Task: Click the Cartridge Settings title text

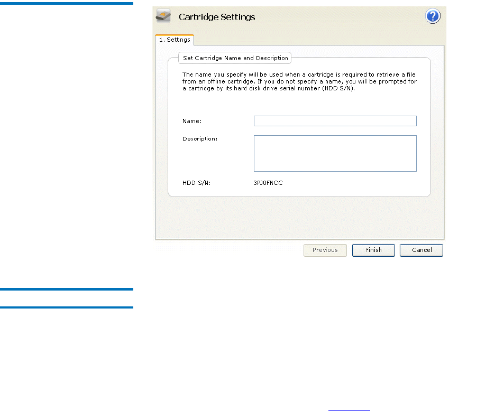Action: [217, 17]
